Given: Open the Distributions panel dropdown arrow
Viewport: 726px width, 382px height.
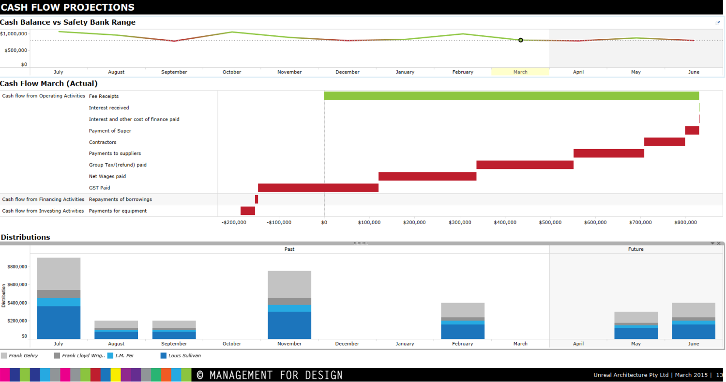Looking at the screenshot, I should tap(712, 243).
